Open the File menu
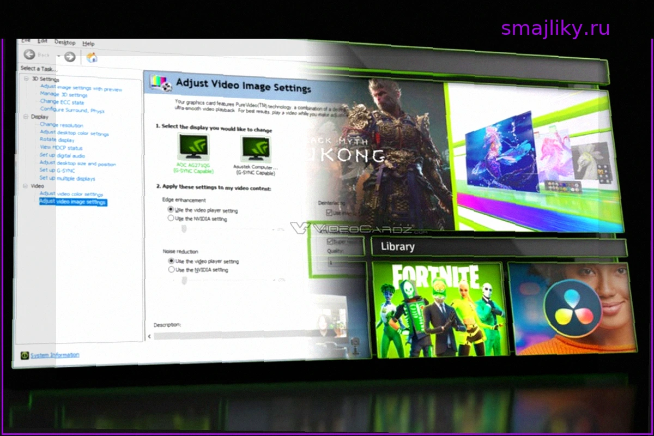Image resolution: width=654 pixels, height=436 pixels. coord(26,41)
